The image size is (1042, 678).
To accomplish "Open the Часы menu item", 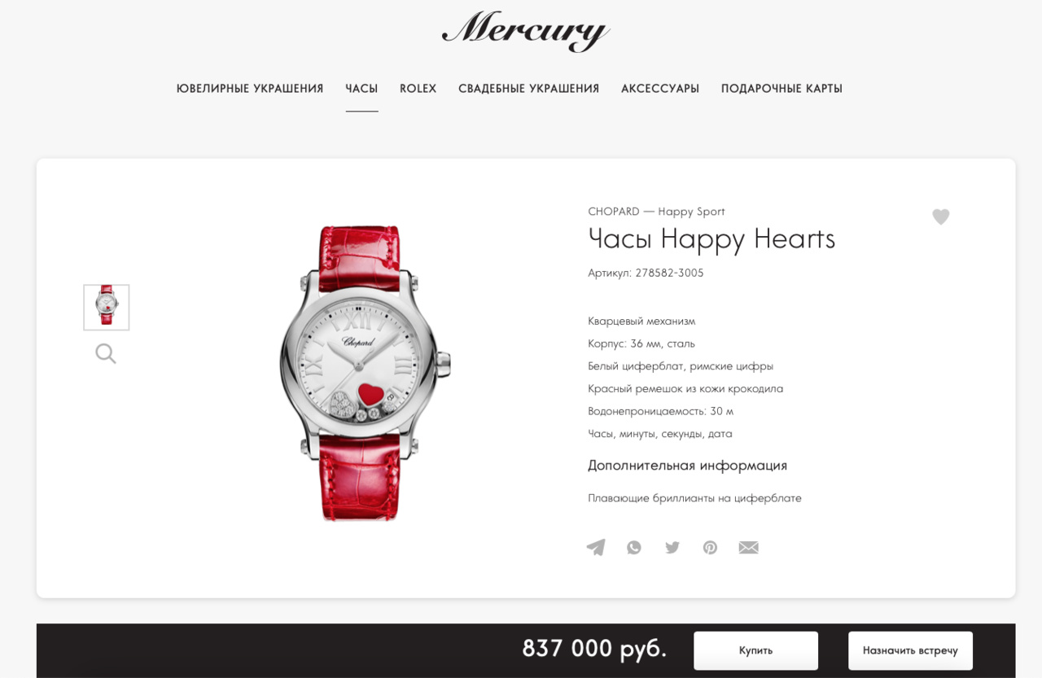I will (361, 89).
